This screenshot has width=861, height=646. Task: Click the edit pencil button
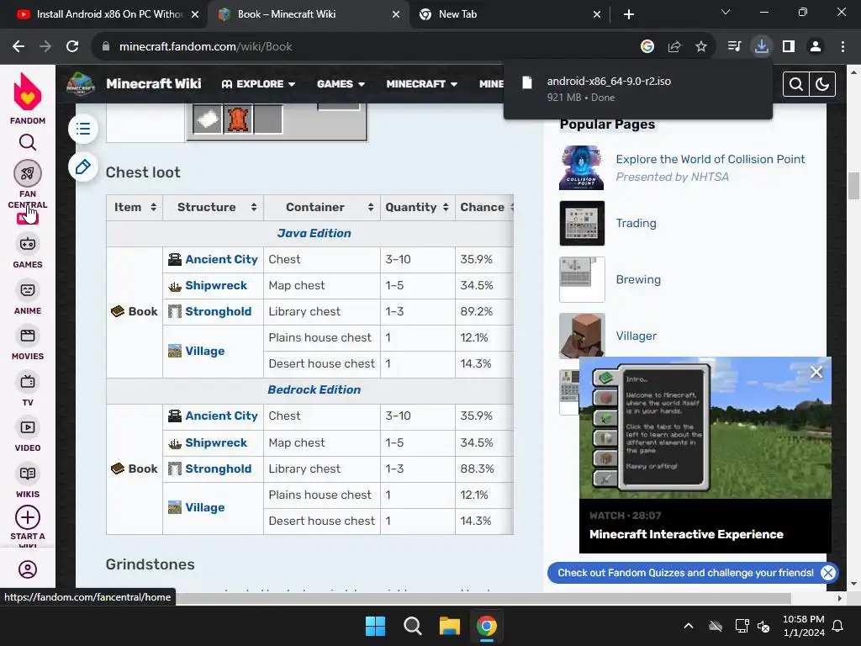pos(83,167)
